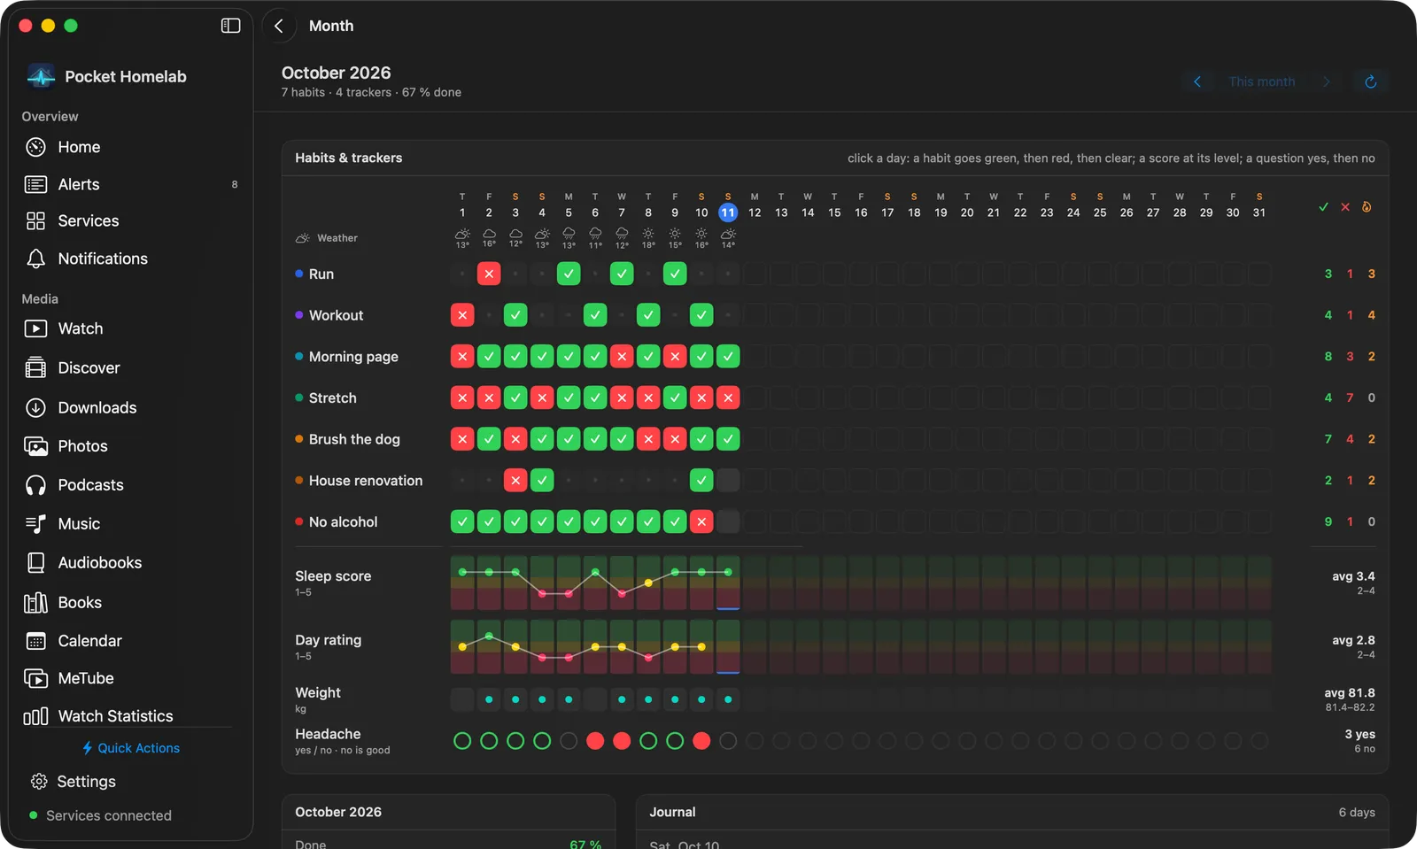Toggle Stretch habit for October 3
This screenshot has height=849, width=1417.
point(515,397)
